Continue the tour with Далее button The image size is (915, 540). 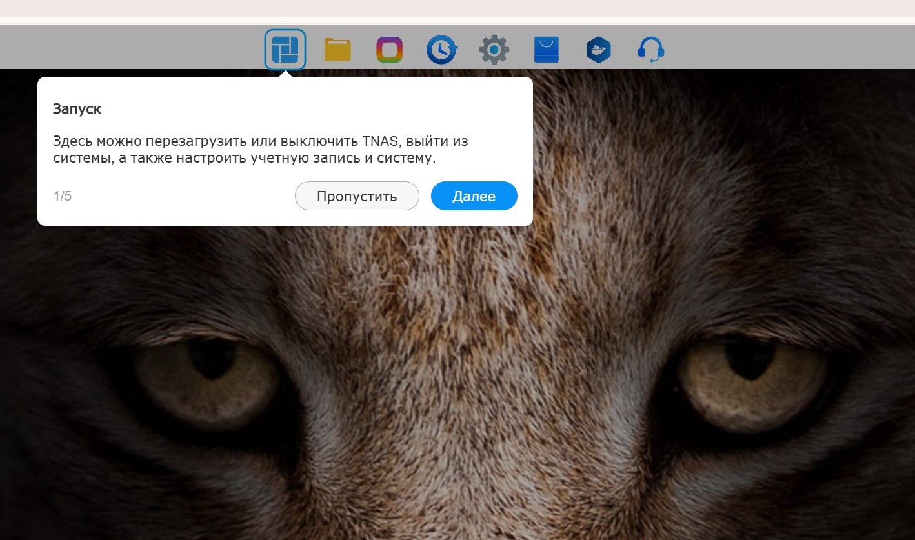(x=474, y=196)
